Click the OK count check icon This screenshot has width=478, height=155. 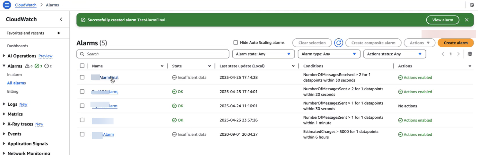click(37, 66)
